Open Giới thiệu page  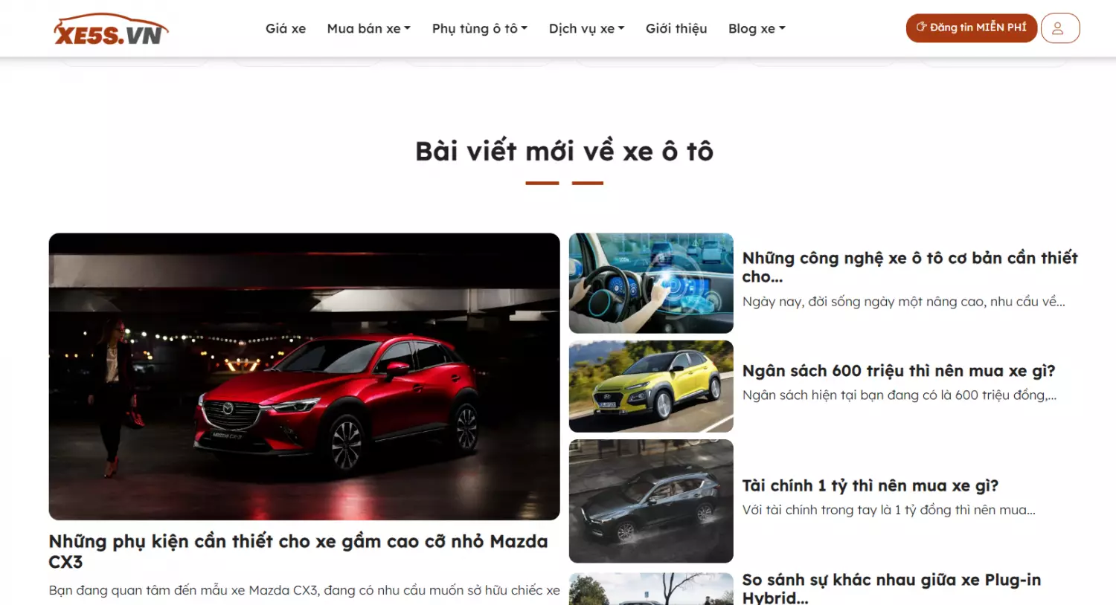pos(676,28)
